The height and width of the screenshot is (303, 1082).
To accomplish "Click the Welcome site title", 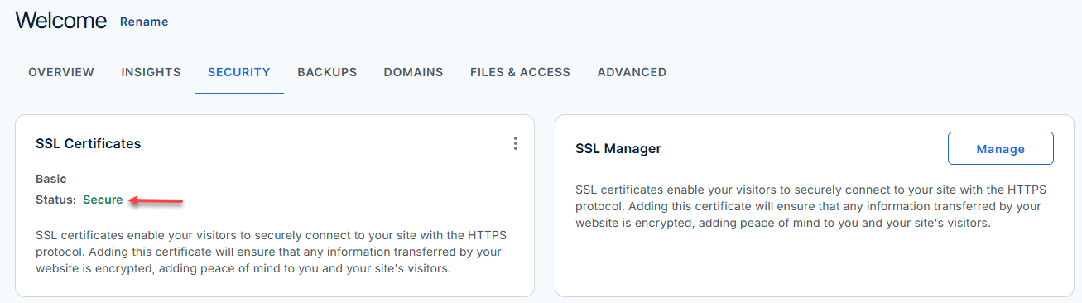I will (61, 21).
